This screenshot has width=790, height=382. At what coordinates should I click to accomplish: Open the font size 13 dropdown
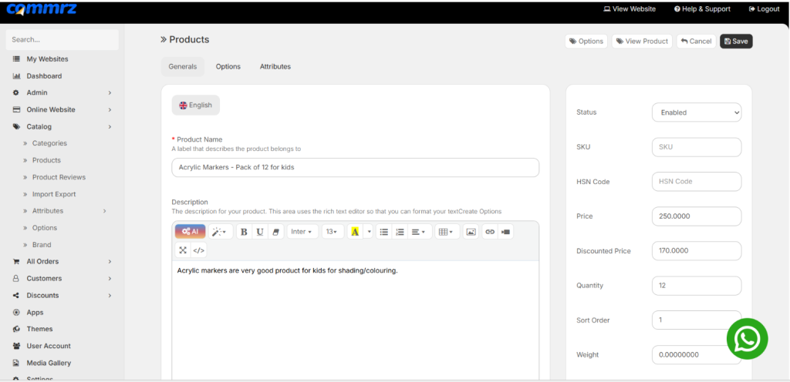(333, 232)
